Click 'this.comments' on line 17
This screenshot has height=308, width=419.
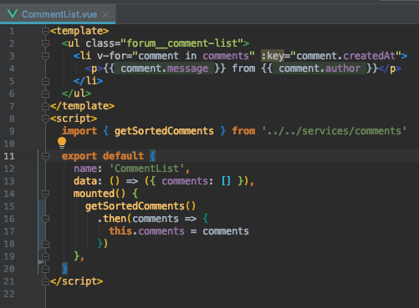click(x=146, y=231)
